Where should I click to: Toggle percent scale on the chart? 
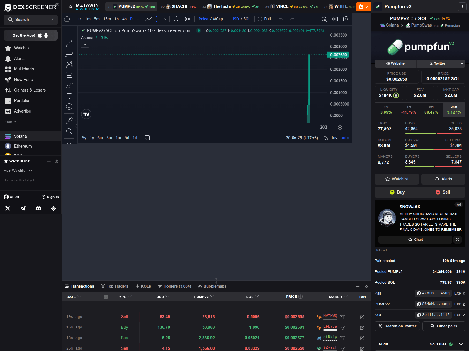click(326, 138)
